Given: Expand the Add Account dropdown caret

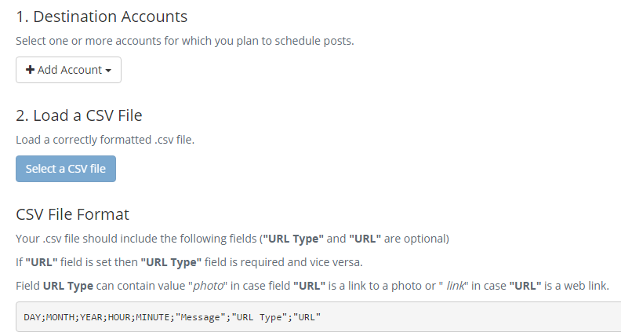Looking at the screenshot, I should (108, 71).
